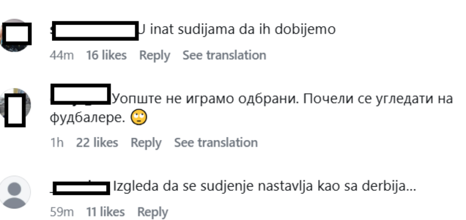This screenshot has width=466, height=220.
Task: Click the eye-roll emoji after "фудбалере."
Action: point(138,118)
